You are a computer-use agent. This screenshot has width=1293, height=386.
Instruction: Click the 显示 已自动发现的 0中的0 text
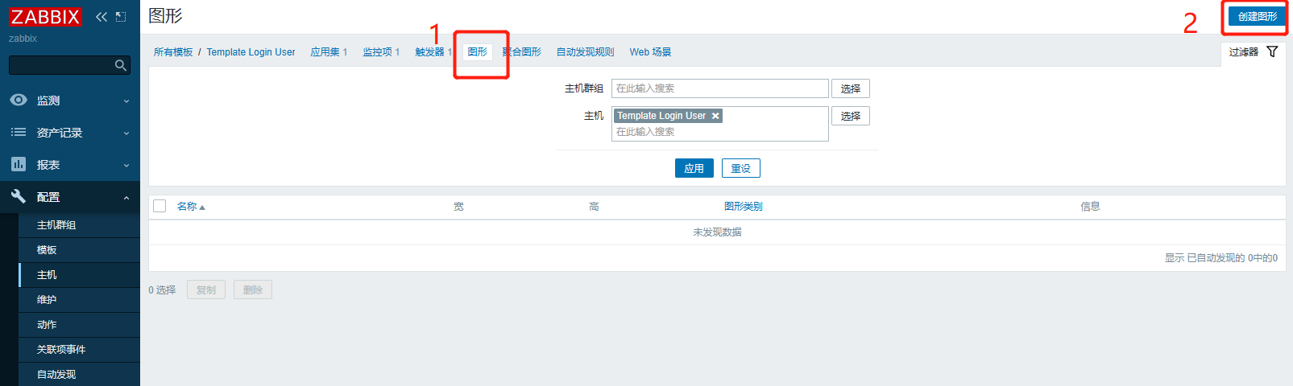coord(1220,258)
